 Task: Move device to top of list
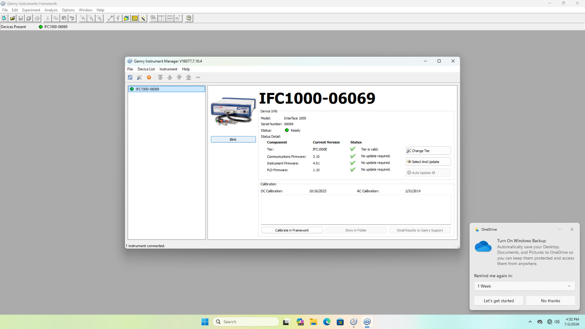tap(160, 77)
